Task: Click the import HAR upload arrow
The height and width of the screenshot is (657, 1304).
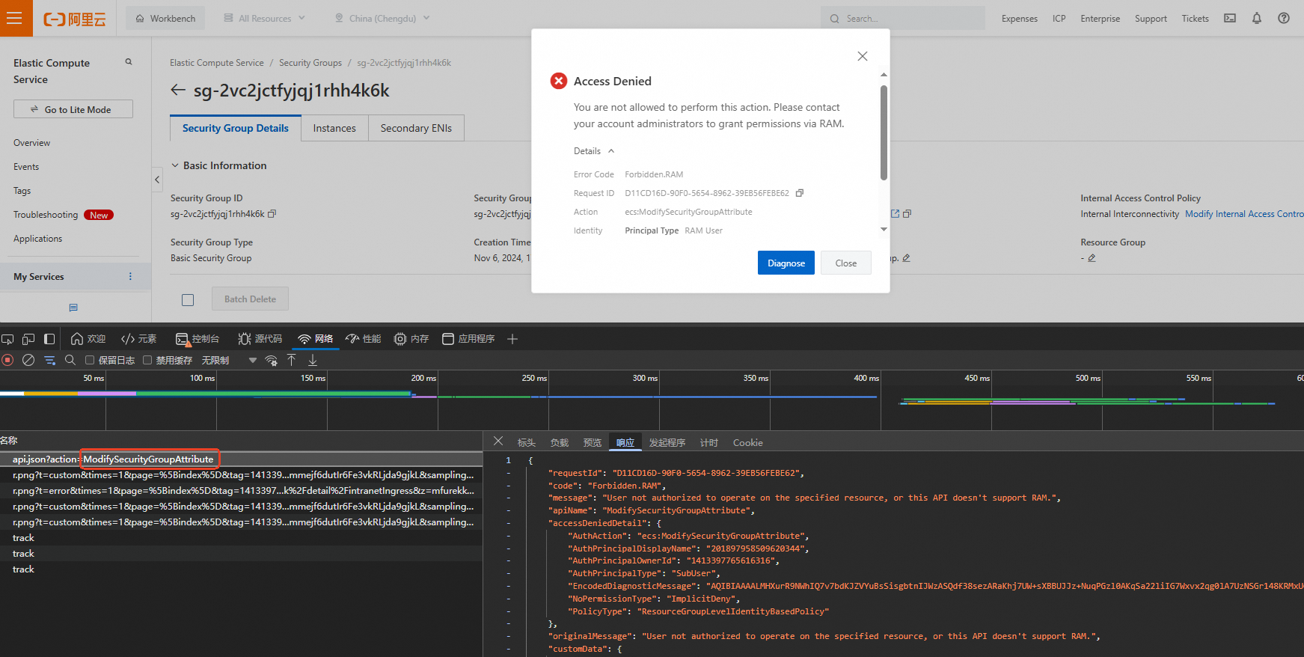Action: (292, 360)
